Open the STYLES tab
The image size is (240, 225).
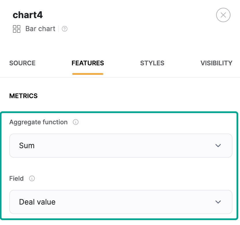(152, 63)
